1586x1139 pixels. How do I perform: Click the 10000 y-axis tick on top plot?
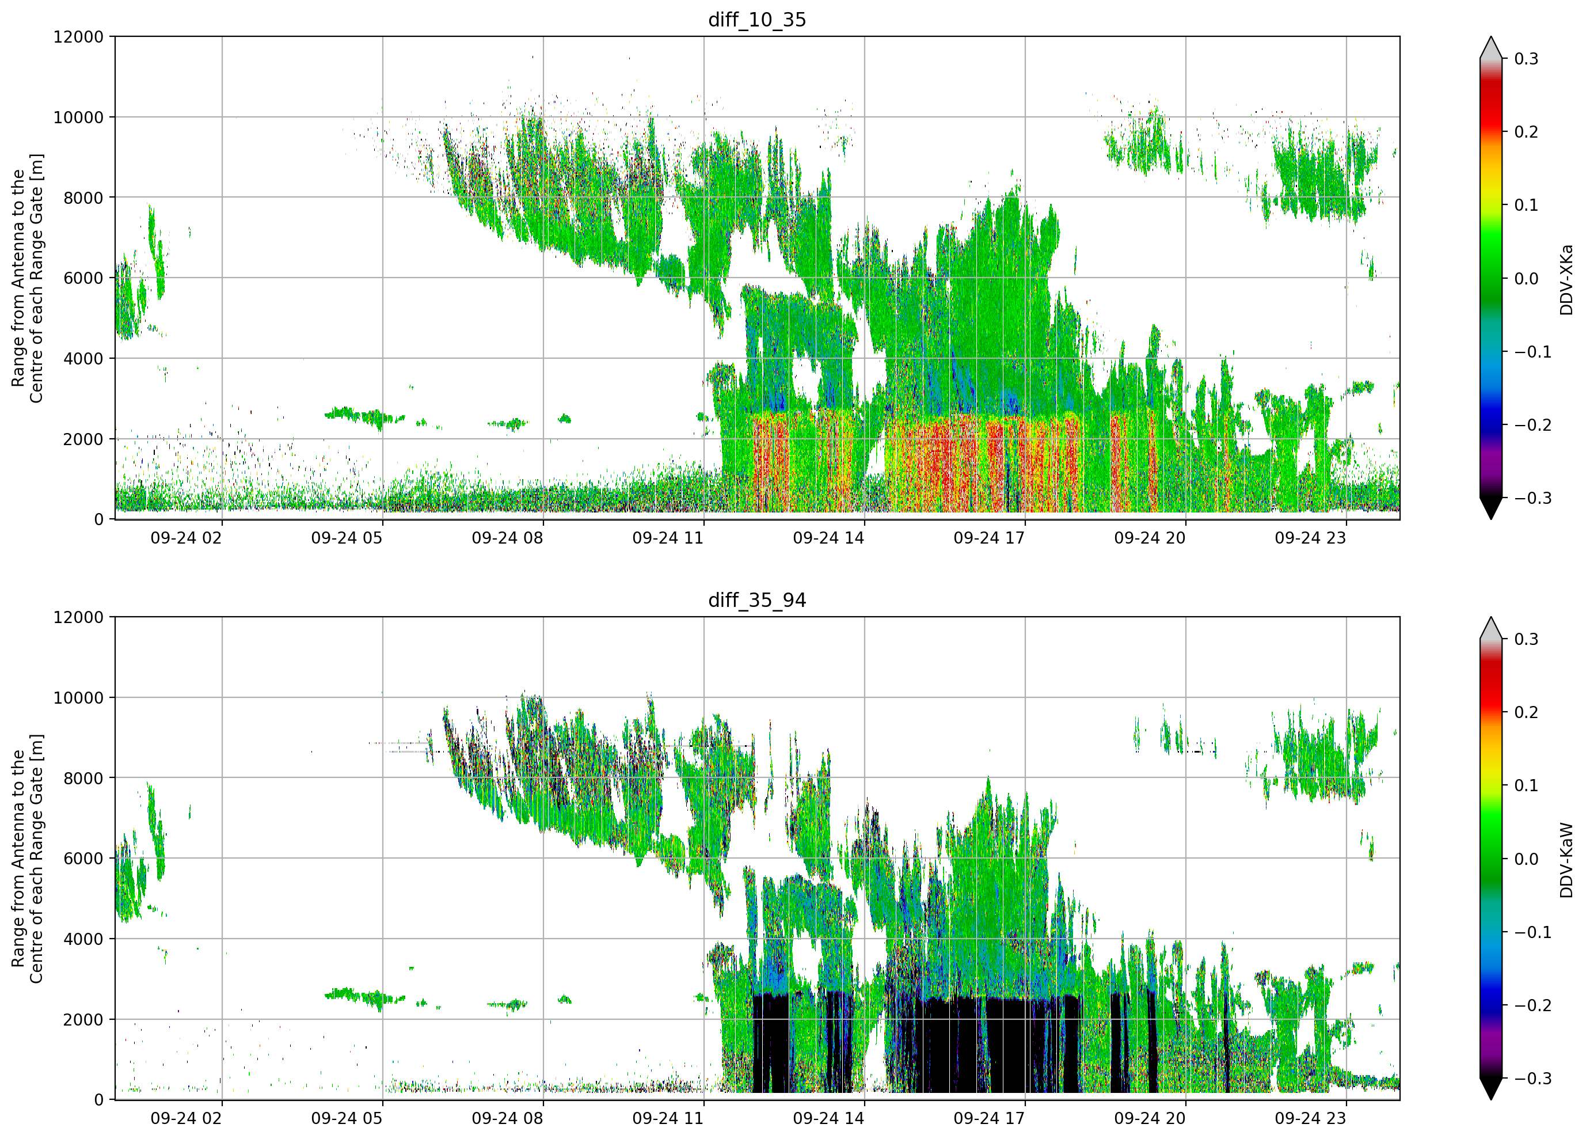78,117
